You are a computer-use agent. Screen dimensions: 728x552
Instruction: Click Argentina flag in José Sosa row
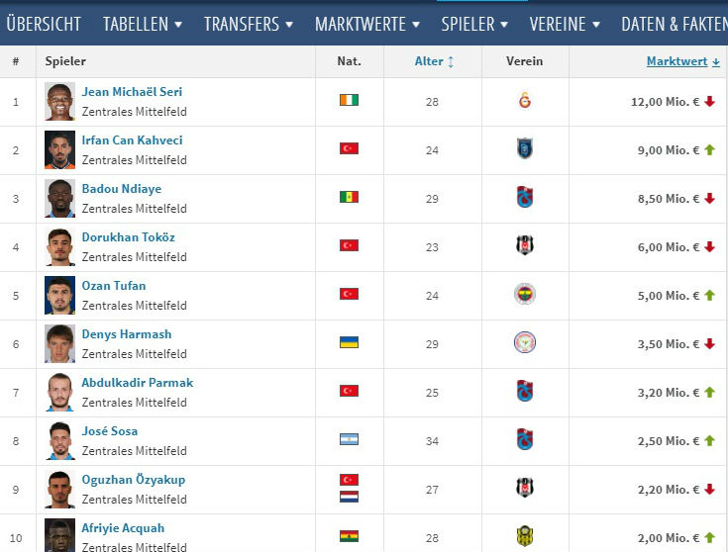tap(349, 439)
